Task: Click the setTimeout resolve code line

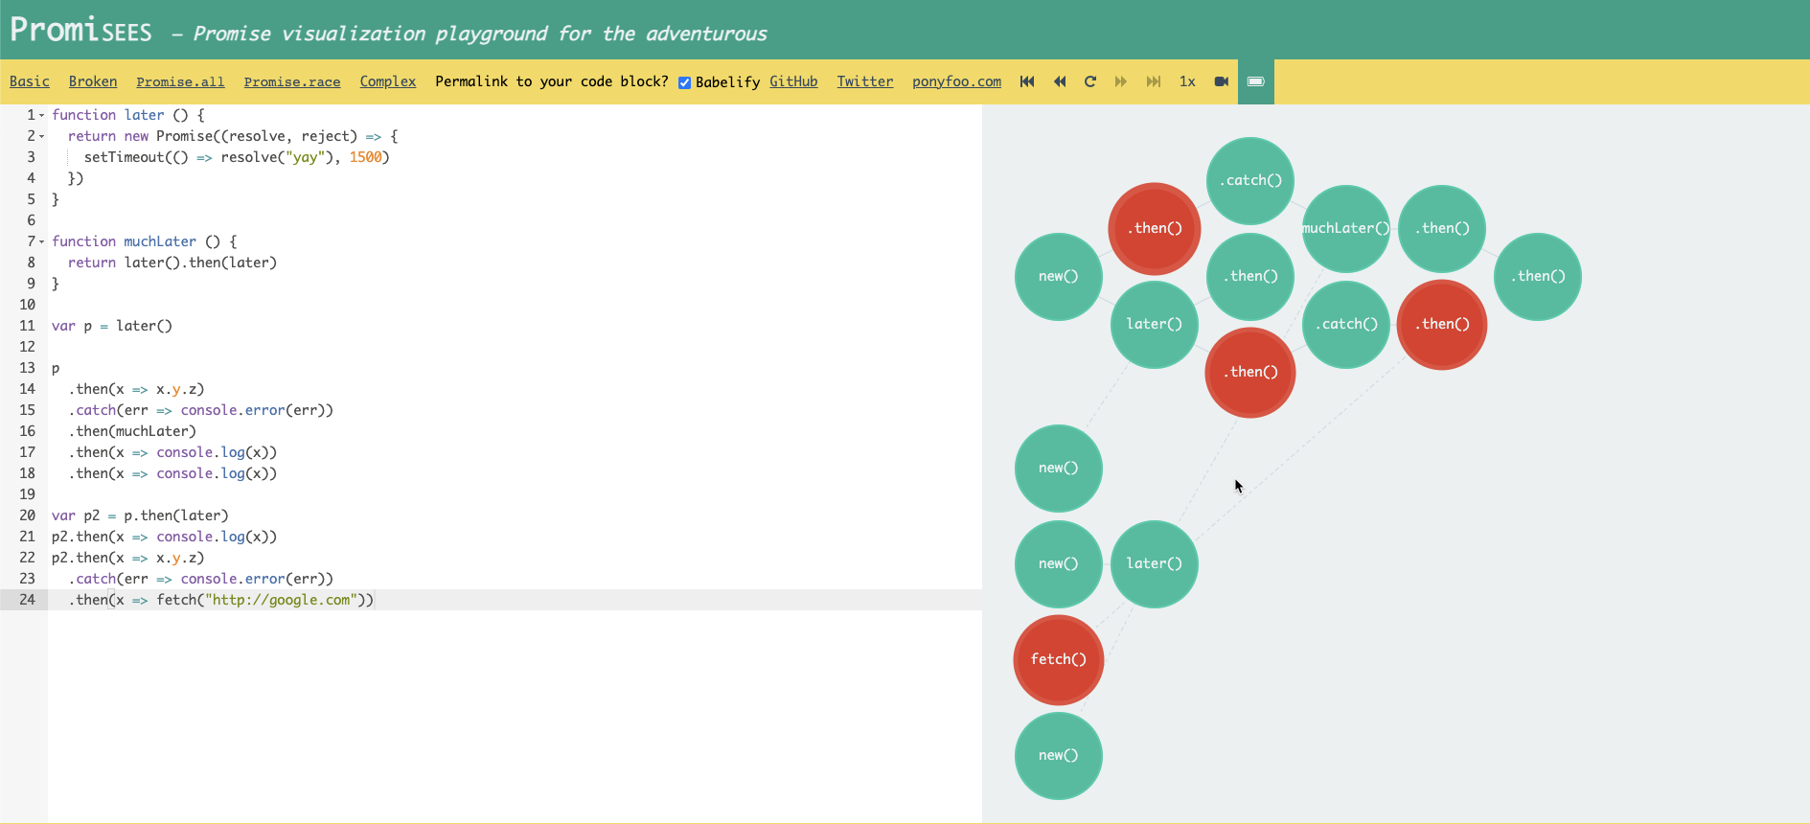Action: tap(237, 157)
